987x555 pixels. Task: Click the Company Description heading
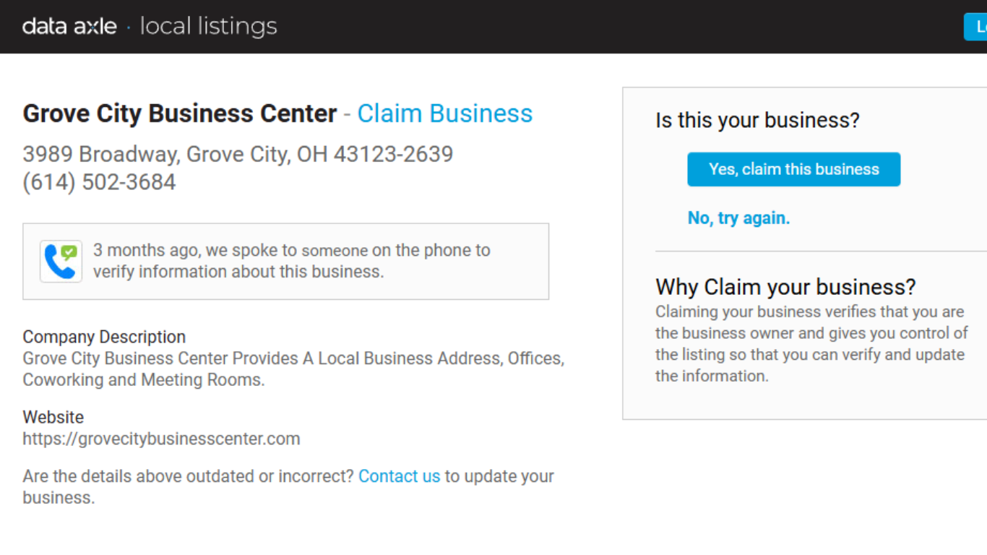pos(104,337)
